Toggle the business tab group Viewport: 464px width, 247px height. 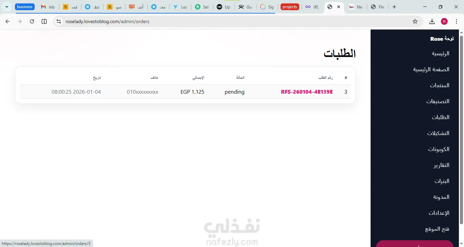(x=25, y=7)
